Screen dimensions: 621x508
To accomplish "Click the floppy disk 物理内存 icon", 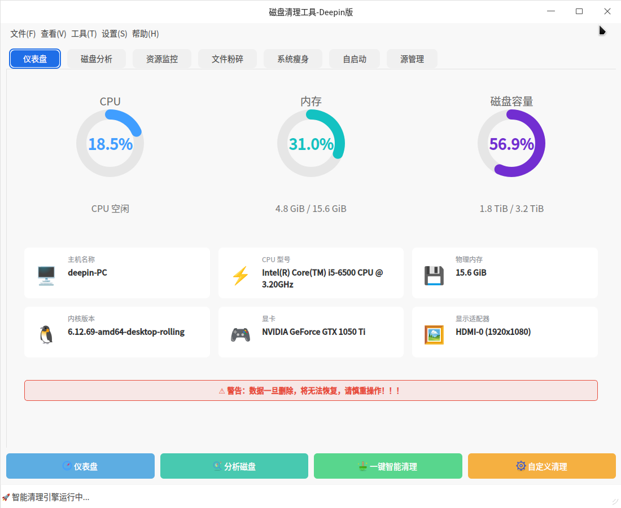I will pyautogui.click(x=434, y=276).
